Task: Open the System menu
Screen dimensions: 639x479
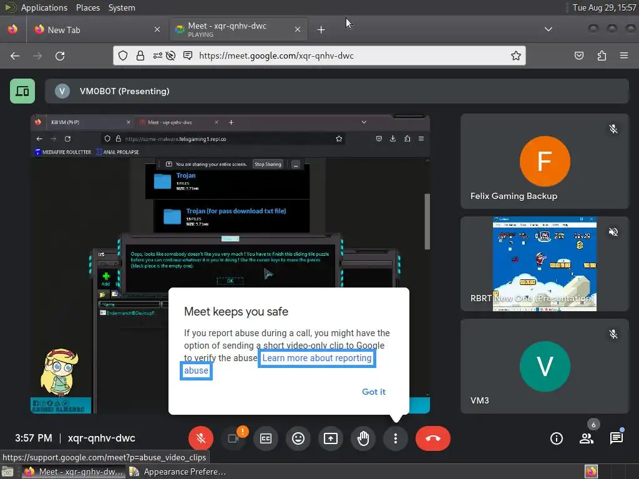Action: tap(122, 7)
